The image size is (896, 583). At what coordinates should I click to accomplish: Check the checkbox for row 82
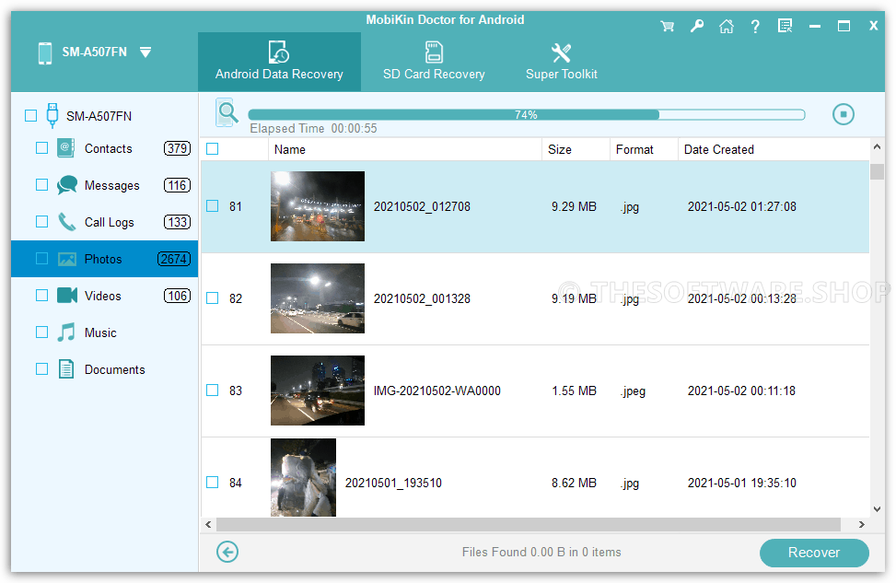(x=213, y=298)
